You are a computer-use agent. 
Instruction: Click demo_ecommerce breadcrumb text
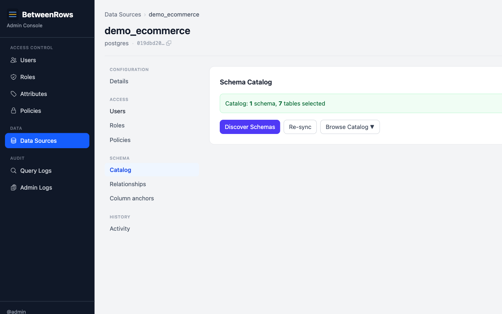[174, 15]
